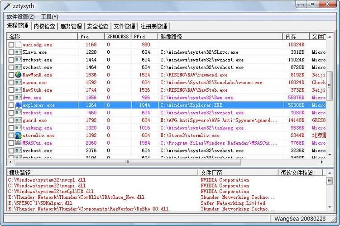
Task: Sort by the 内存 column header
Action: 296,36
